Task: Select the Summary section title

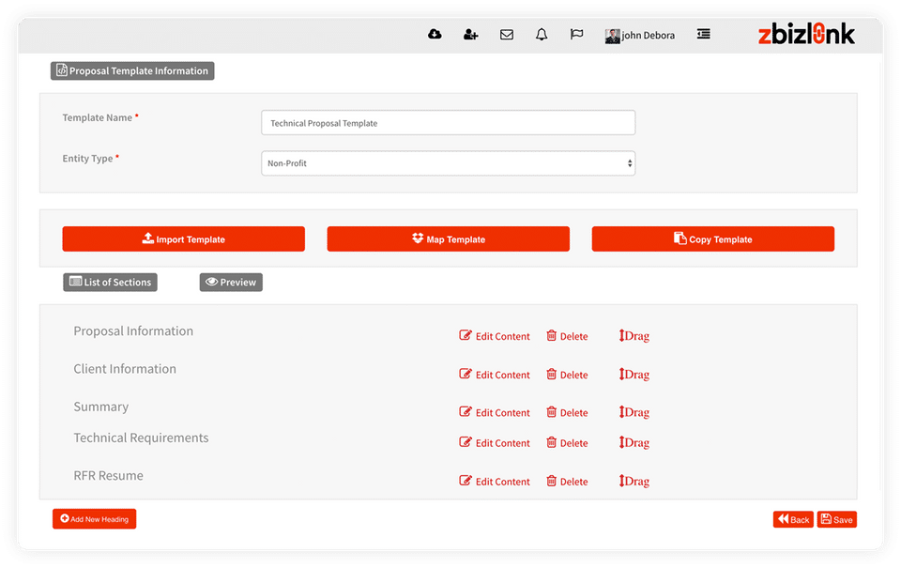Action: tap(101, 407)
